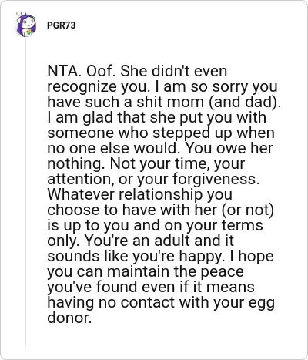Click the phrase "Whatever relationship" in the comment

point(125,194)
